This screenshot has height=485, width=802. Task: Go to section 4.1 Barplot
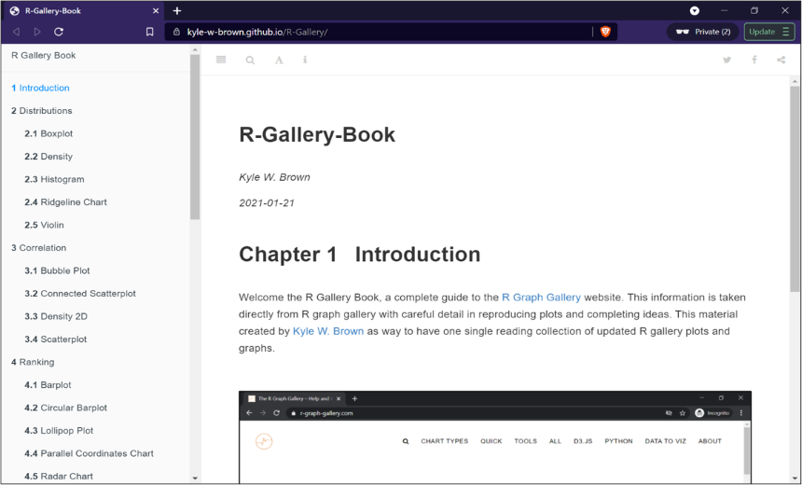click(48, 384)
